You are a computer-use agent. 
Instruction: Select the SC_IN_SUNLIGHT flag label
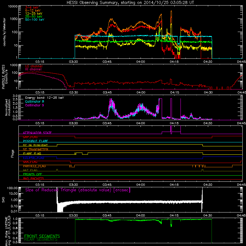point(35,145)
